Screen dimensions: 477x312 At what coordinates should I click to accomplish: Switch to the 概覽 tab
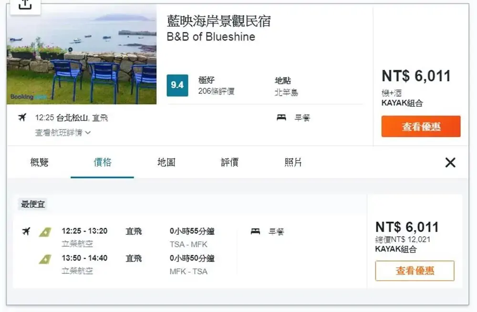tap(40, 162)
